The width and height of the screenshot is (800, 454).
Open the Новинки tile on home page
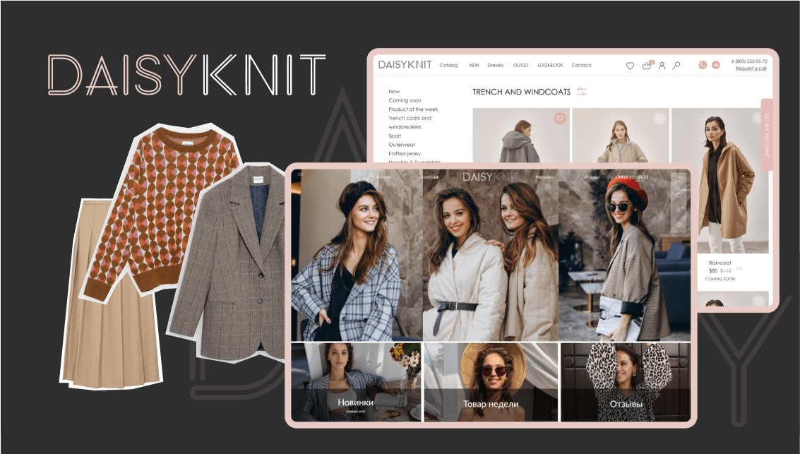coord(356,382)
